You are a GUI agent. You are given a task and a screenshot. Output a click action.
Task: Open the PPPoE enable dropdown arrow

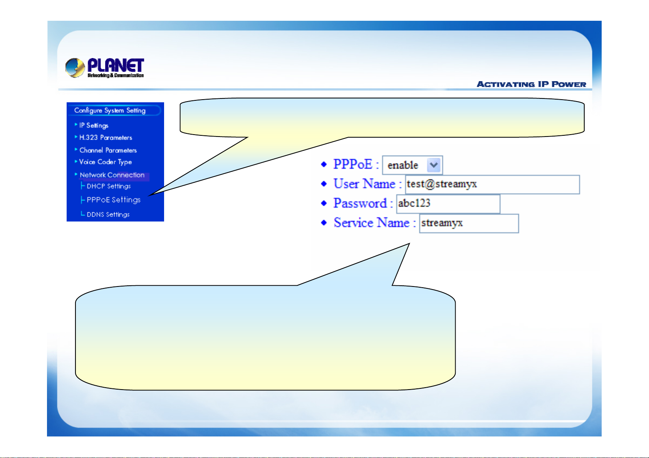coord(434,165)
